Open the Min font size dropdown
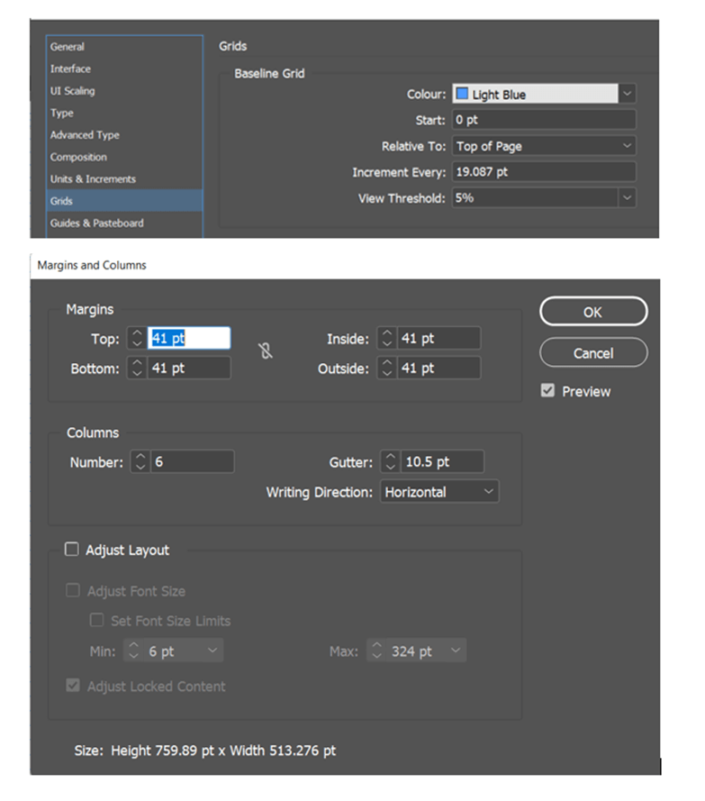This screenshot has height=801, width=705. point(212,651)
